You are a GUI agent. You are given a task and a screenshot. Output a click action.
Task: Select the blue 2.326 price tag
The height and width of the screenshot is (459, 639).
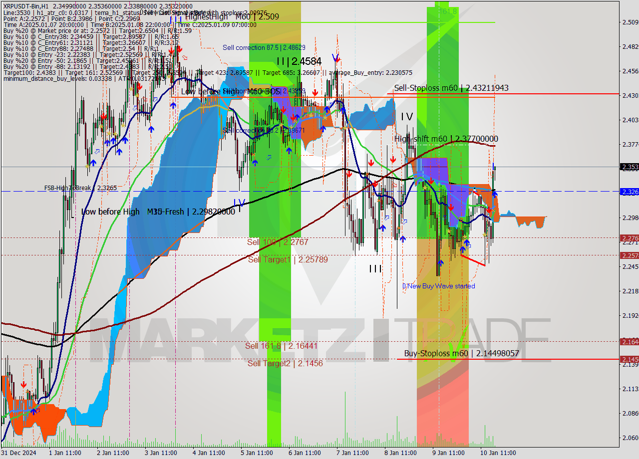click(x=629, y=191)
